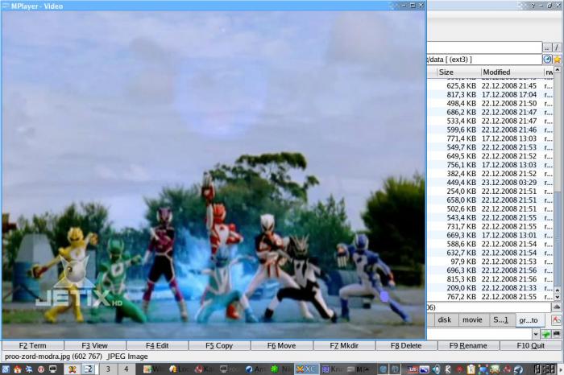564x375 pixels.
Task: Click the F3 View button
Action: [95, 345]
